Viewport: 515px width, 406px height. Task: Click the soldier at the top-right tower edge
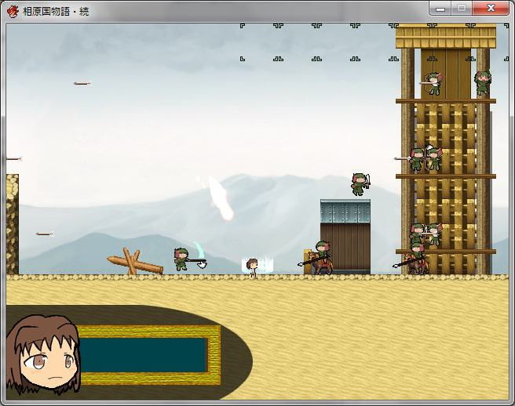(x=482, y=82)
